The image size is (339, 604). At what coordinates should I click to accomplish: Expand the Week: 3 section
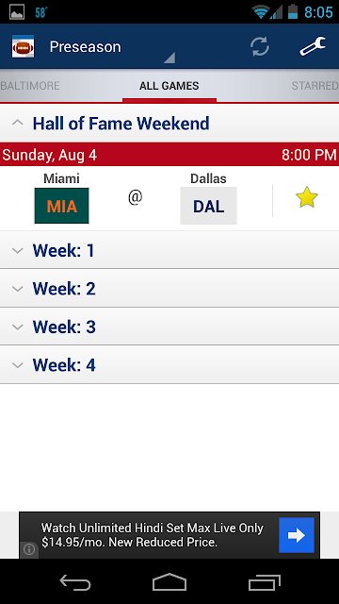coord(169,327)
